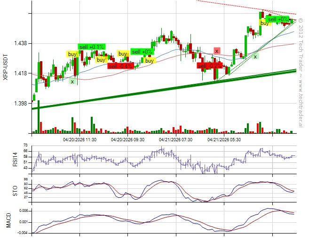Click the XRP-USDT axis title
The width and height of the screenshot is (309, 242).
[6, 67]
